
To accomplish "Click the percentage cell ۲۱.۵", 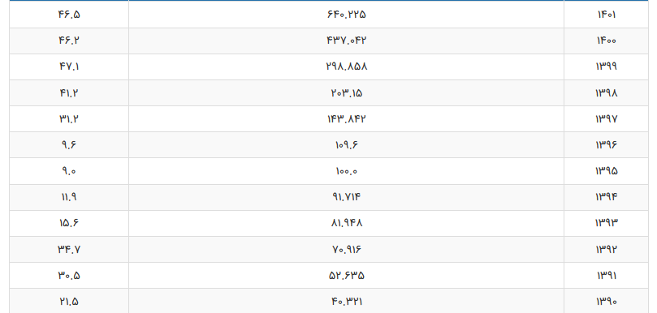I will pos(69,302).
